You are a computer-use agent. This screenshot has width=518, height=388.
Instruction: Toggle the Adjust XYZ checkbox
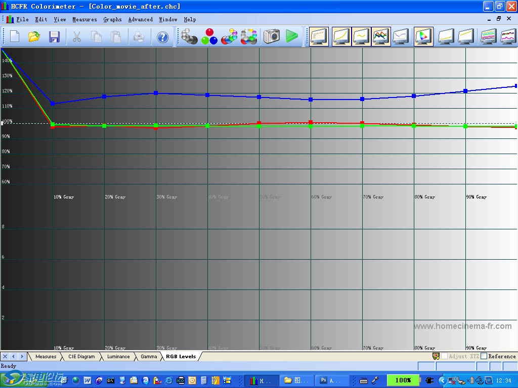[444, 356]
